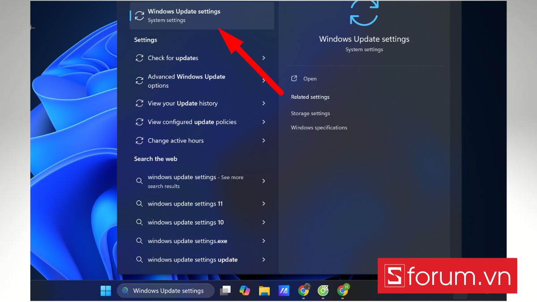537x302 pixels.
Task: Select web result 'windows update settings.exe'
Action: tap(202, 241)
